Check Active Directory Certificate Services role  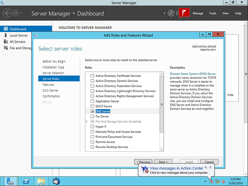point(92,75)
